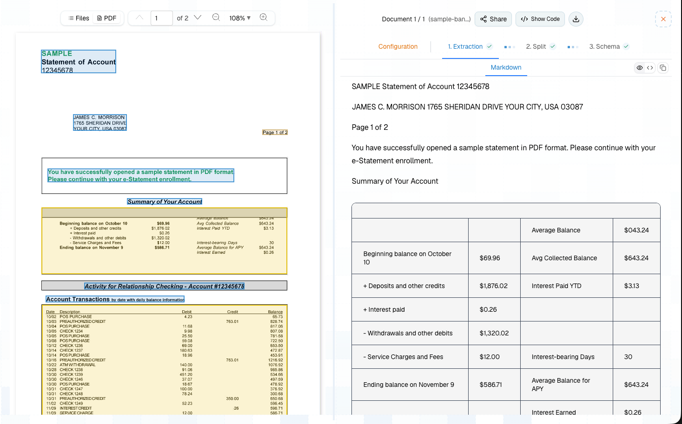The image size is (682, 424).
Task: Select the Summary of Your Account heading in PDF
Action: click(165, 201)
